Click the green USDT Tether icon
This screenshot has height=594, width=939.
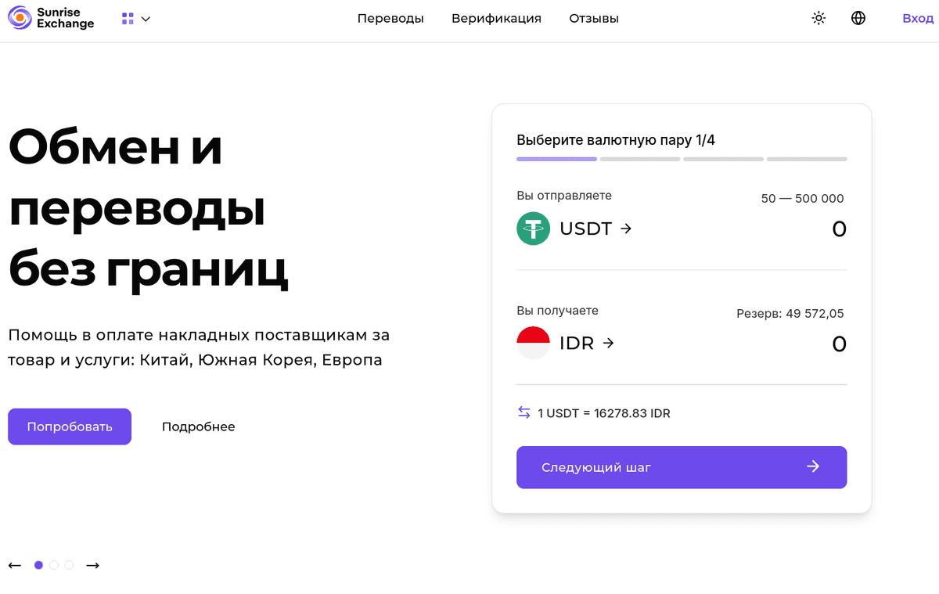click(534, 229)
